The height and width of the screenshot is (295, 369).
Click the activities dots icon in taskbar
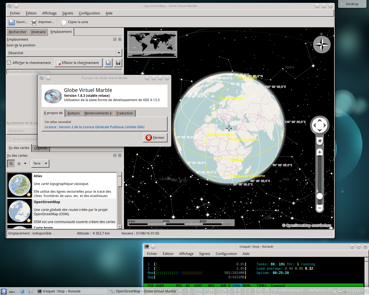point(12,292)
